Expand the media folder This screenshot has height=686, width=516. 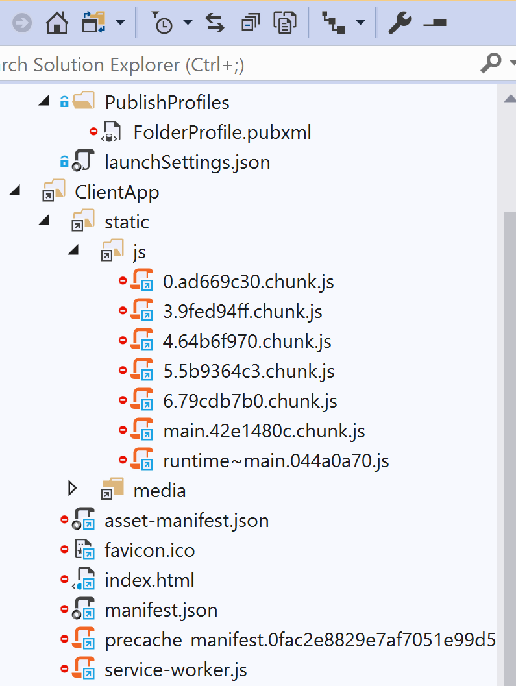pyautogui.click(x=73, y=489)
